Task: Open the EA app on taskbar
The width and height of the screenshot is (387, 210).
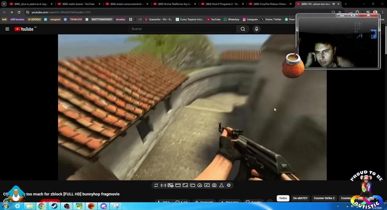Action: pyautogui.click(x=91, y=206)
